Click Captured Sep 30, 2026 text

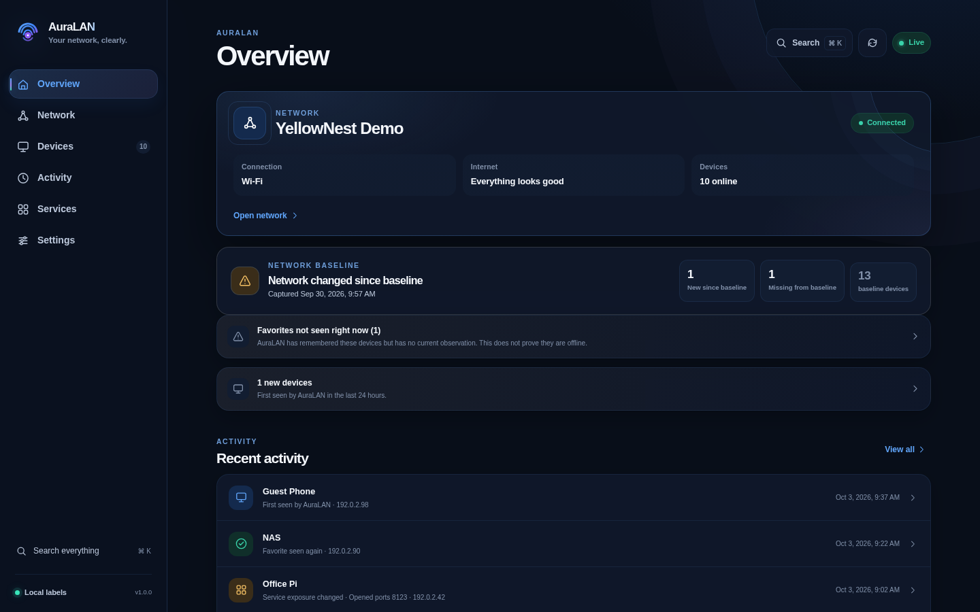tap(322, 294)
